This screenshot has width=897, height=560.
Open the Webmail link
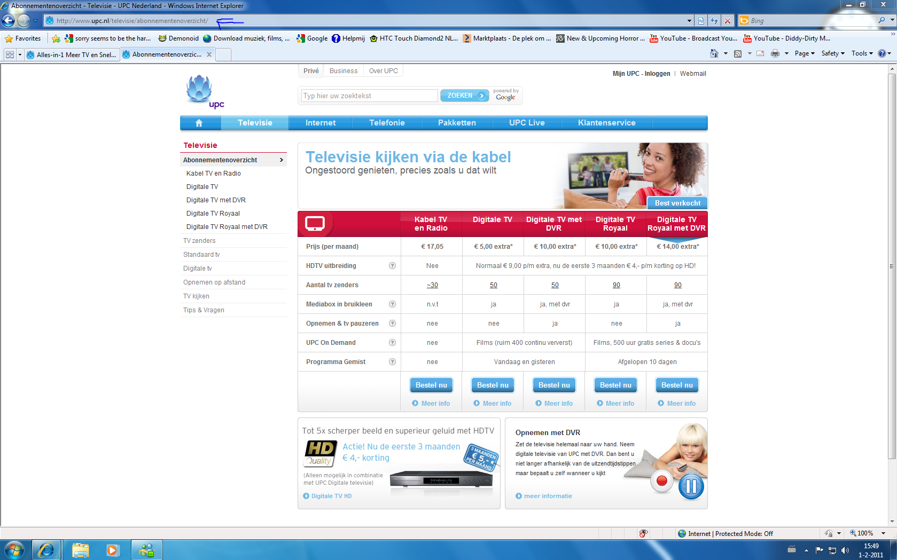tap(693, 74)
